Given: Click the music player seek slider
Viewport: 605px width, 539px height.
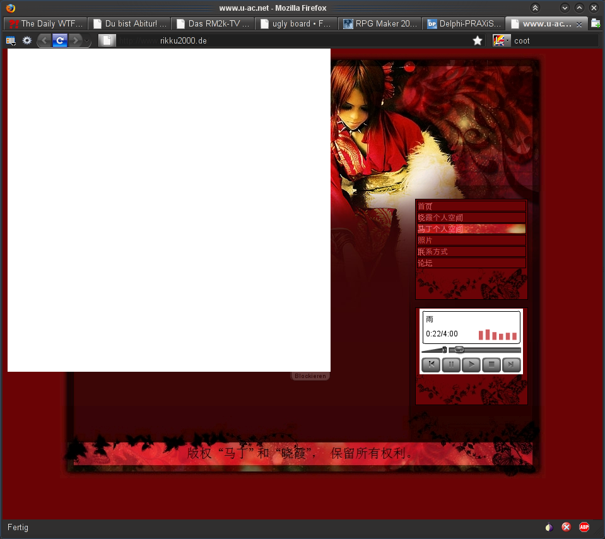Looking at the screenshot, I should (485, 349).
